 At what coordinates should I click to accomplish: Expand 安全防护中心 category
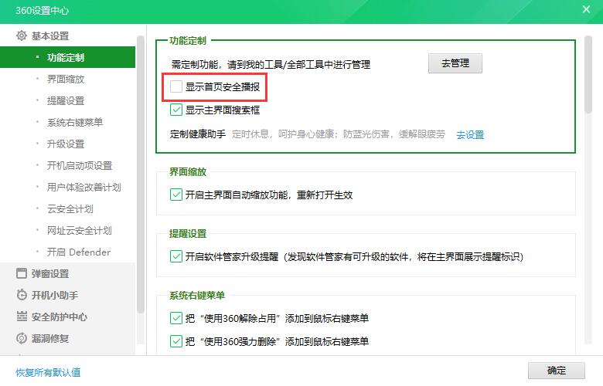(x=60, y=317)
